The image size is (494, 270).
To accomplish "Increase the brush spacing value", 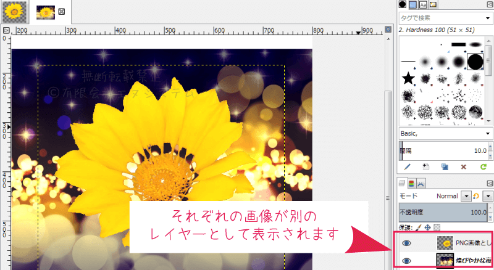I will (490, 147).
